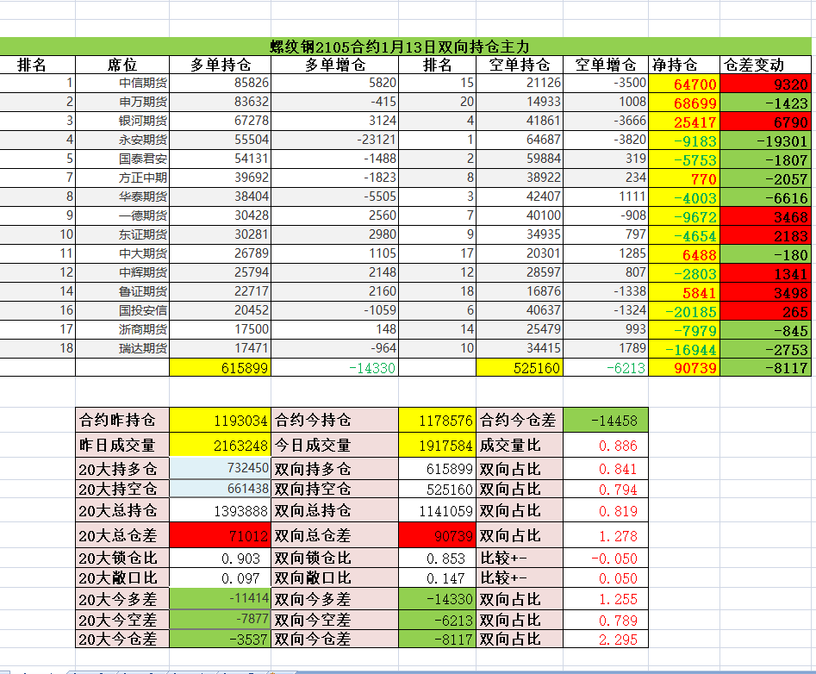816x674 pixels.
Task: Click net position cell -16944
Action: coord(684,349)
